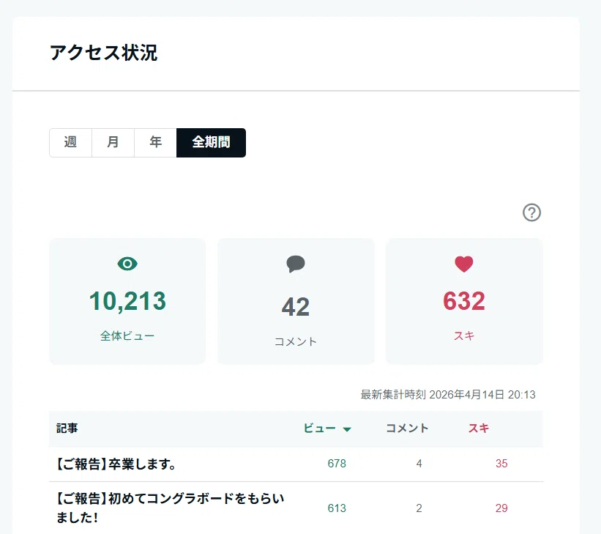601x534 pixels.
Task: Click the 全体ビュー label
Action: [x=127, y=336]
